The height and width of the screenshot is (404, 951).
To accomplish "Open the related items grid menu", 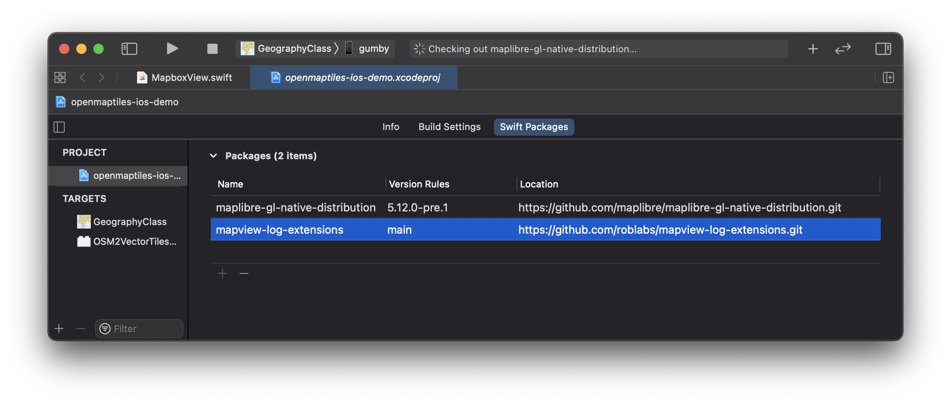I will tap(60, 77).
